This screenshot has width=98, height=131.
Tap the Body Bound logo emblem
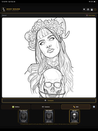(4, 10)
